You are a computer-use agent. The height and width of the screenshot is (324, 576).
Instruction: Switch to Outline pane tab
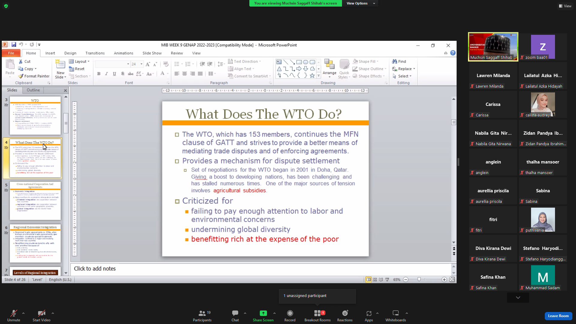(x=33, y=90)
